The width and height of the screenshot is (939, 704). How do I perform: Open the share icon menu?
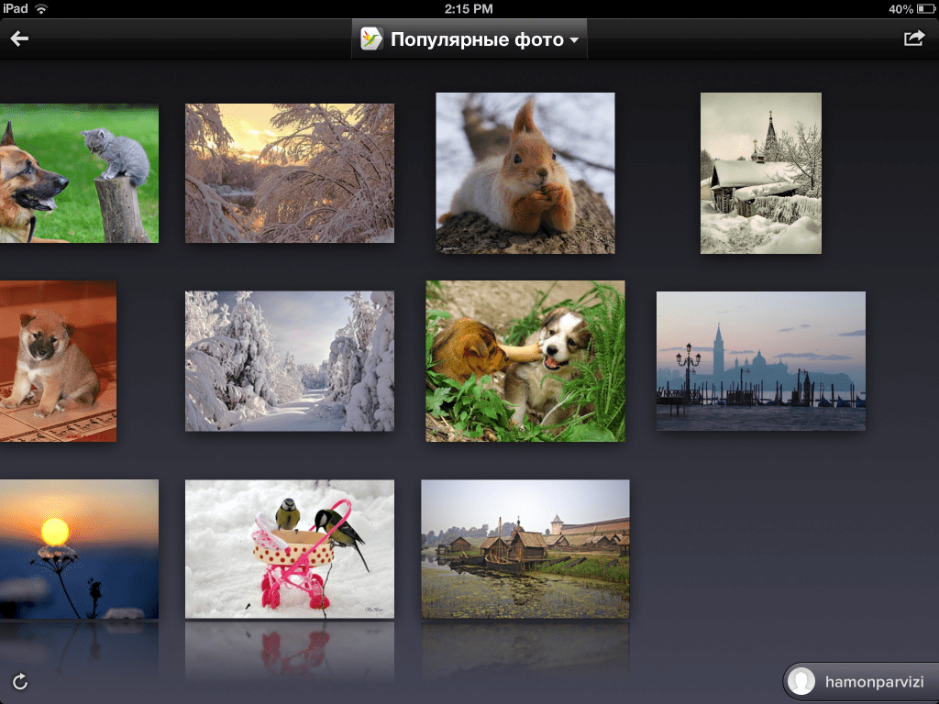pyautogui.click(x=913, y=38)
